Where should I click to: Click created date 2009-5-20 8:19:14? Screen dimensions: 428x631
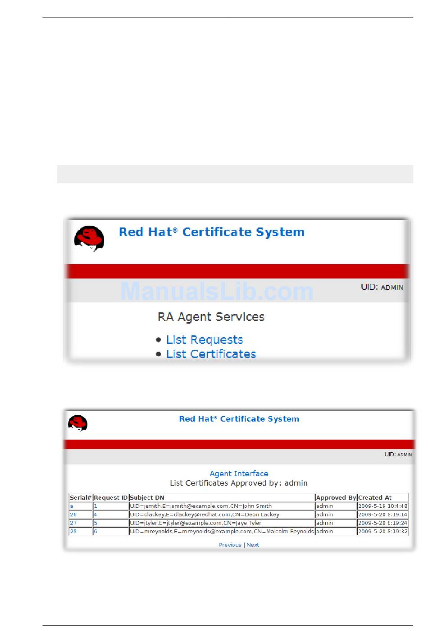click(383, 515)
